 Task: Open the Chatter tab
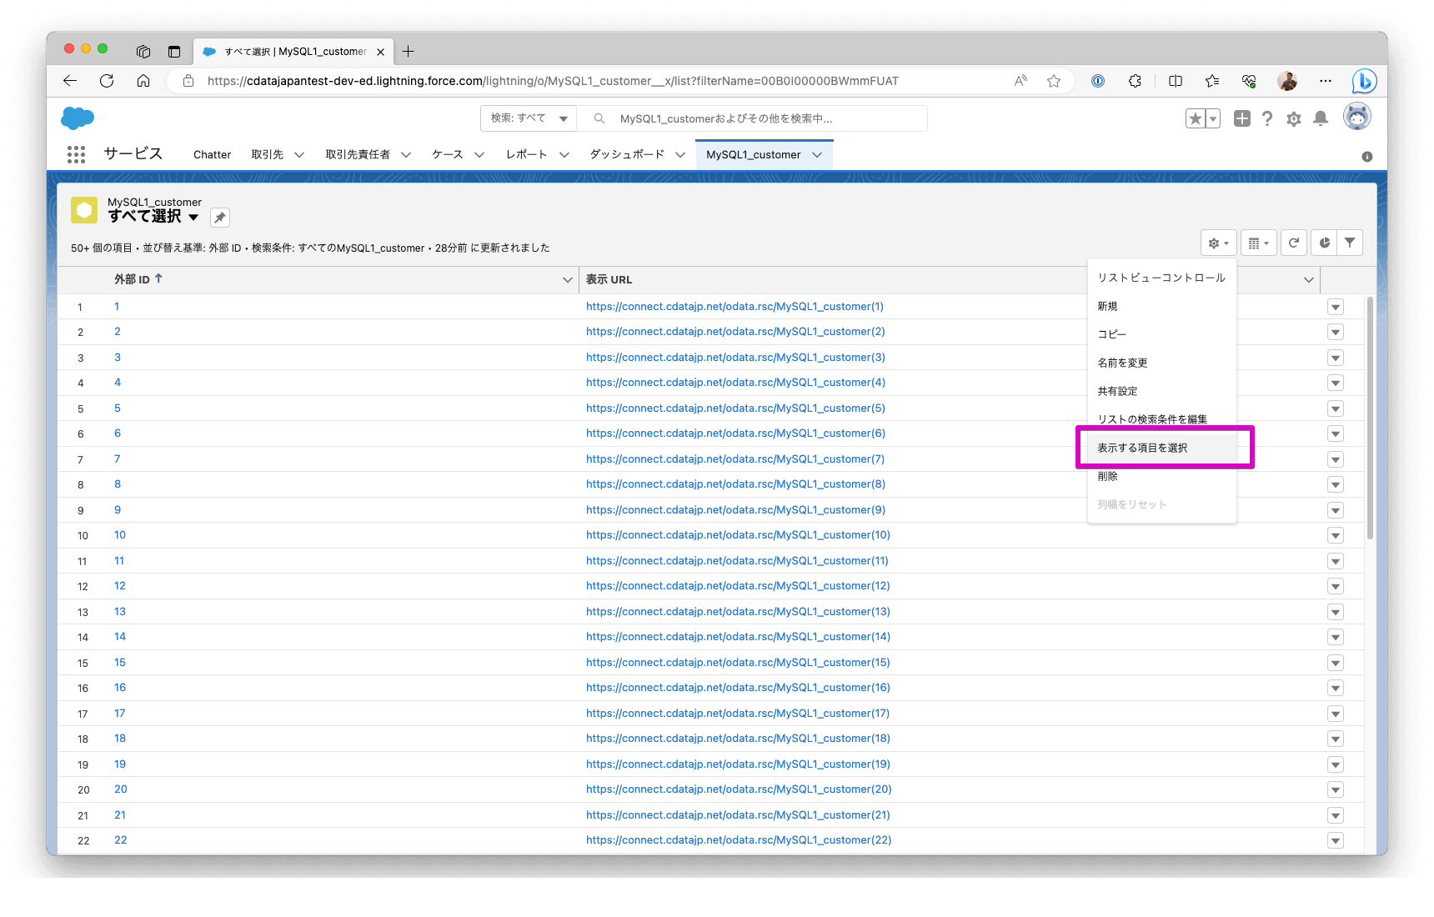pos(212,155)
